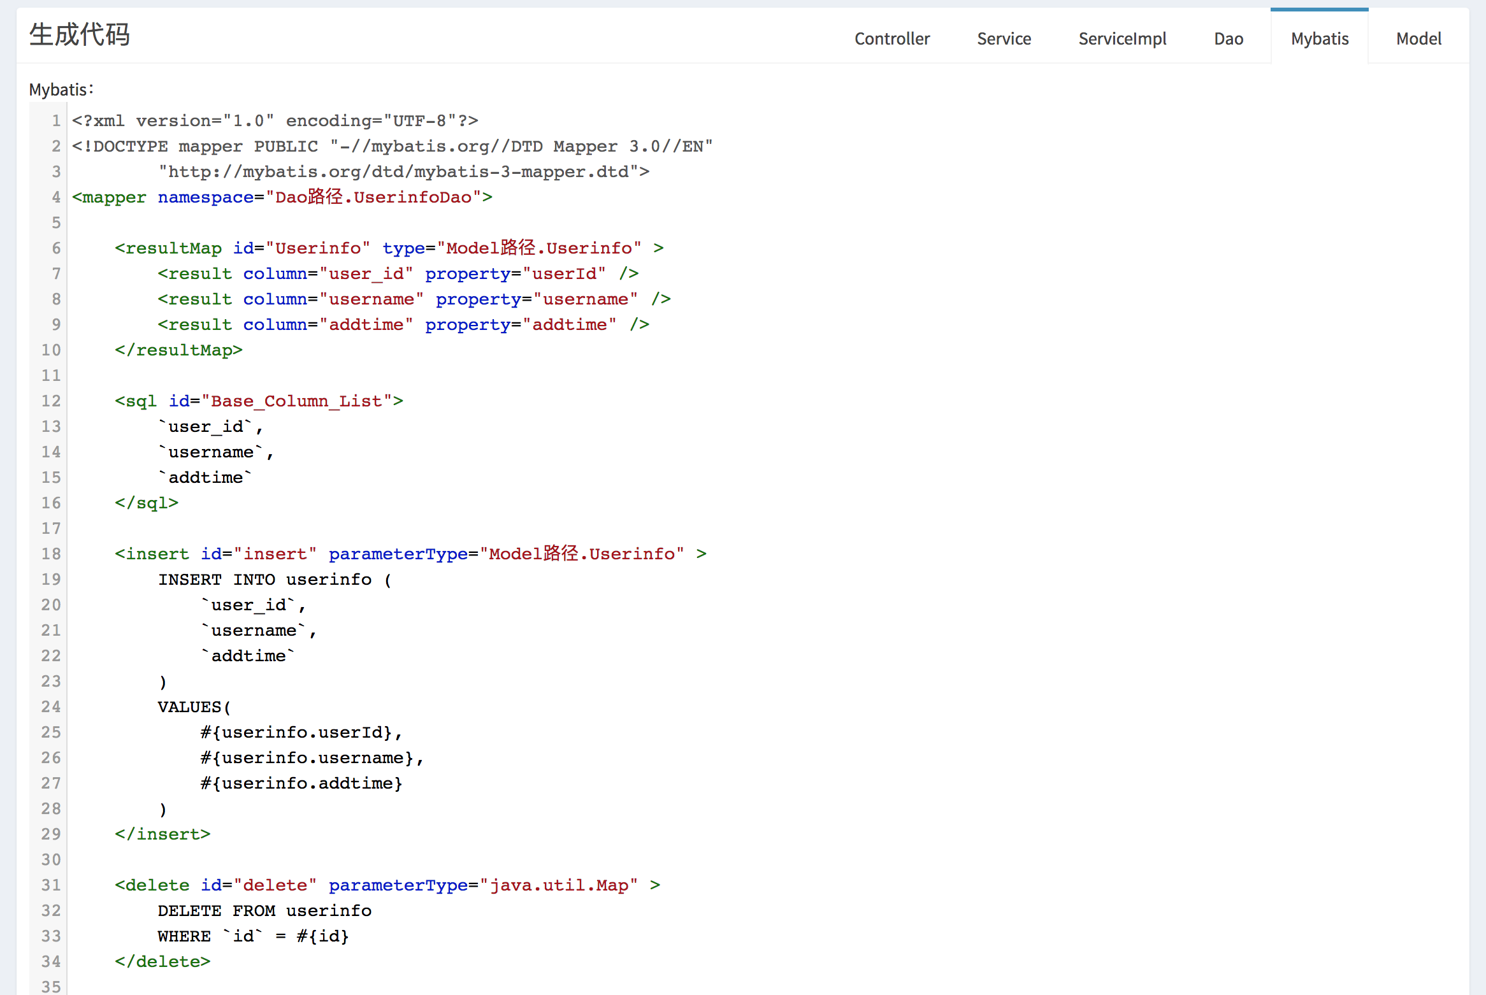The height and width of the screenshot is (995, 1486).
Task: Open the Service tab
Action: 1004,39
